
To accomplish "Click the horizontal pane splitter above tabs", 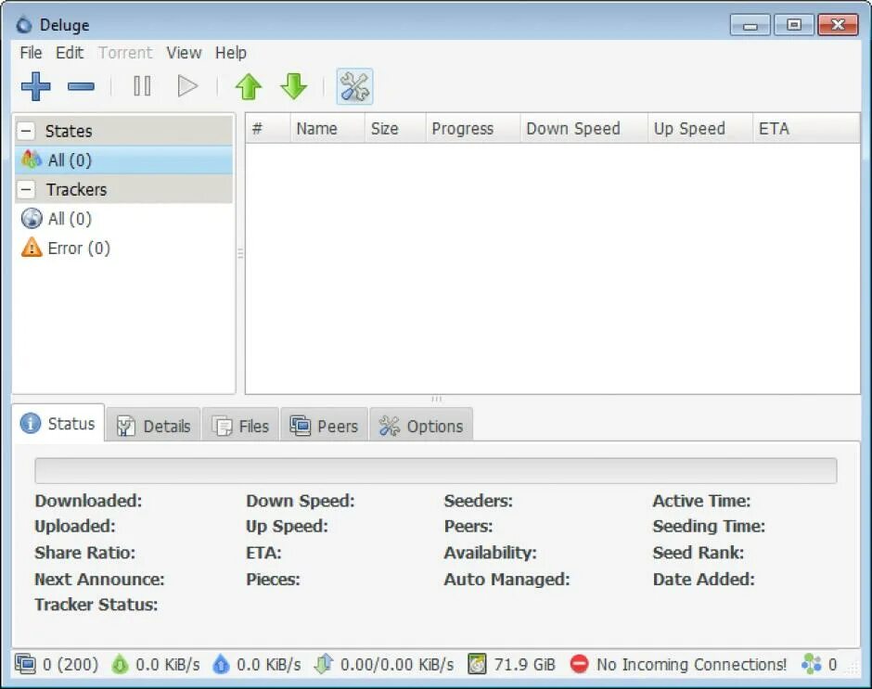I will [x=437, y=399].
